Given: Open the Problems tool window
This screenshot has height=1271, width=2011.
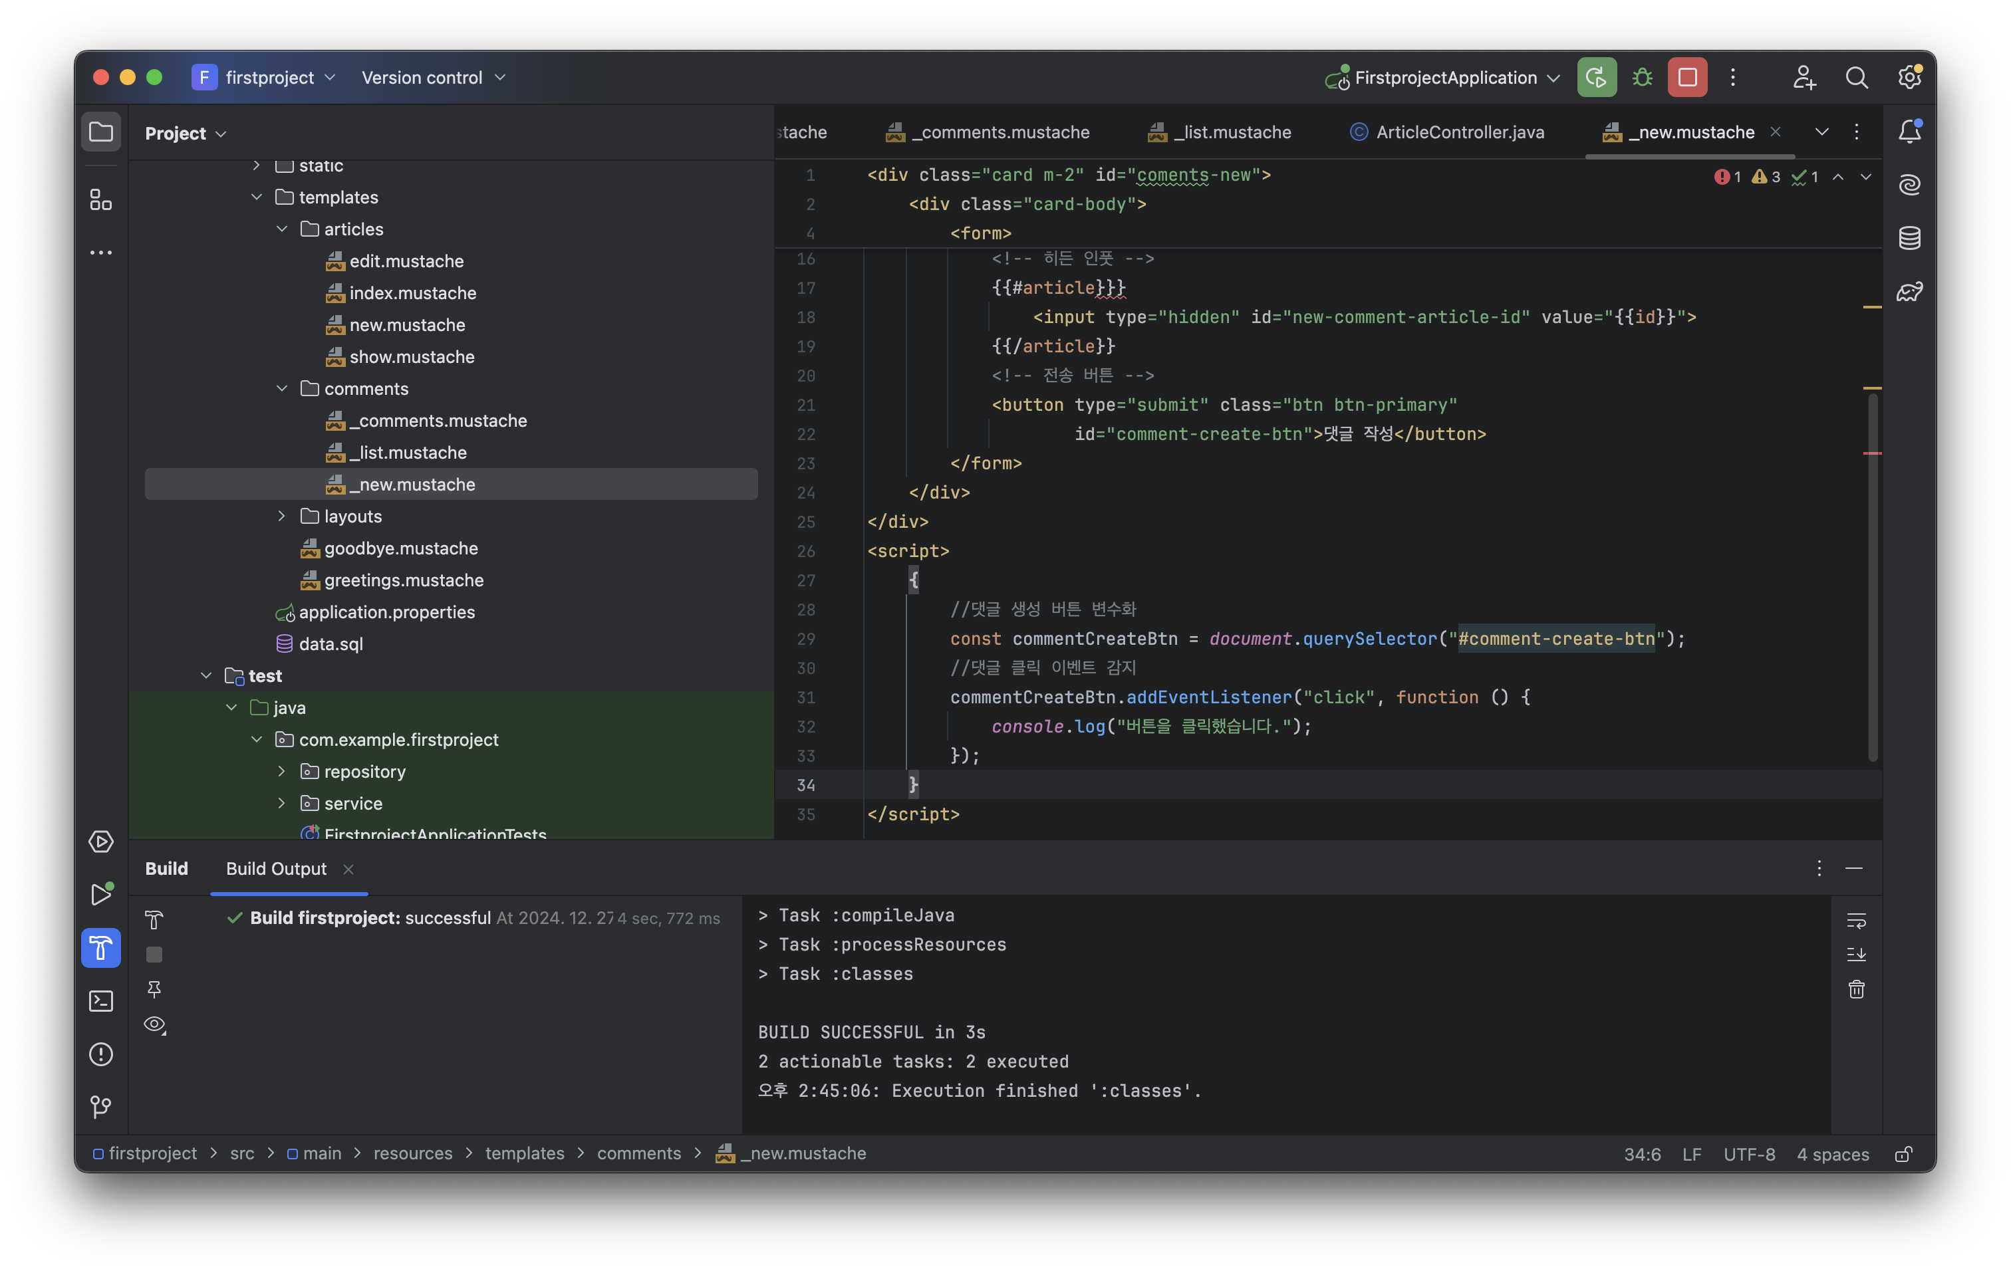Looking at the screenshot, I should [x=101, y=1054].
